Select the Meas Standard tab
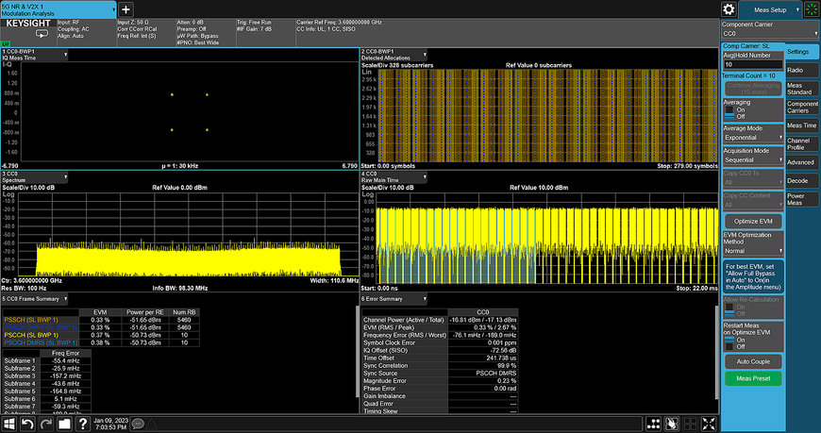 coord(801,89)
